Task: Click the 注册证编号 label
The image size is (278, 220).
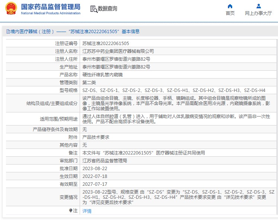Action: 66,44
